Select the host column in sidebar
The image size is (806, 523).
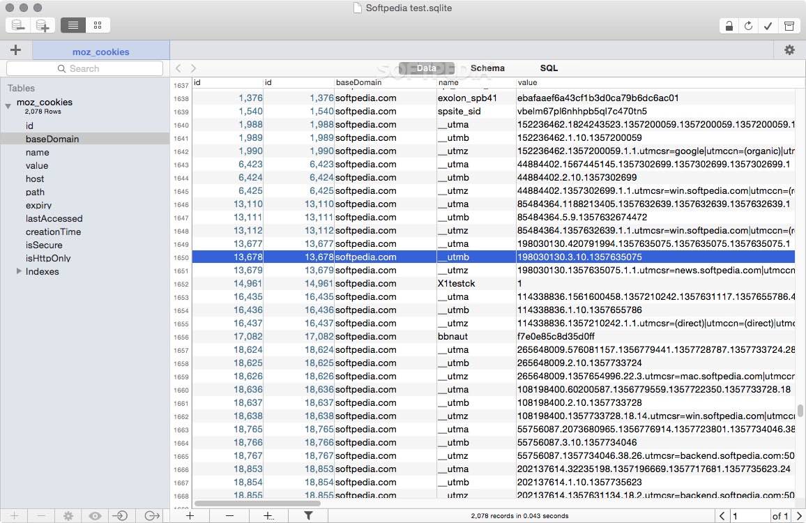pos(35,179)
